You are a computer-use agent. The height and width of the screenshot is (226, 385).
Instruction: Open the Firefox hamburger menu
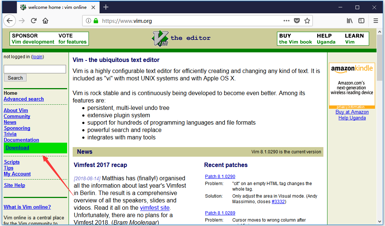[376, 21]
